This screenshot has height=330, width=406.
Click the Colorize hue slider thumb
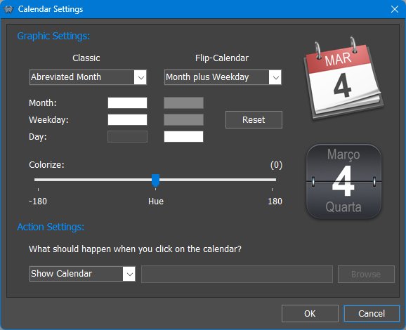tap(155, 180)
